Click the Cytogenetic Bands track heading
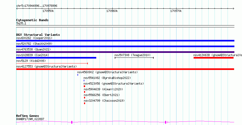Image resolution: width=242 pixels, height=125 pixels. point(32,20)
